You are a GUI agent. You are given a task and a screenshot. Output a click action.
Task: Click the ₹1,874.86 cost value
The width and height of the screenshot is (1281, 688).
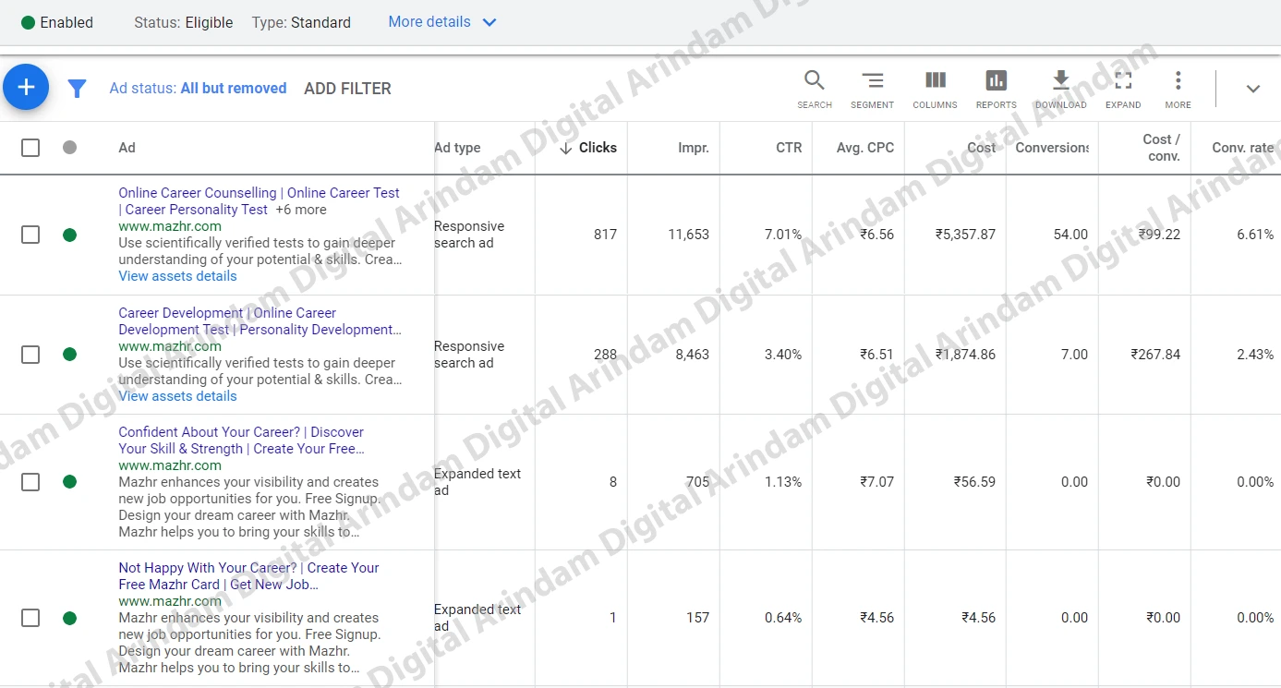pos(965,355)
